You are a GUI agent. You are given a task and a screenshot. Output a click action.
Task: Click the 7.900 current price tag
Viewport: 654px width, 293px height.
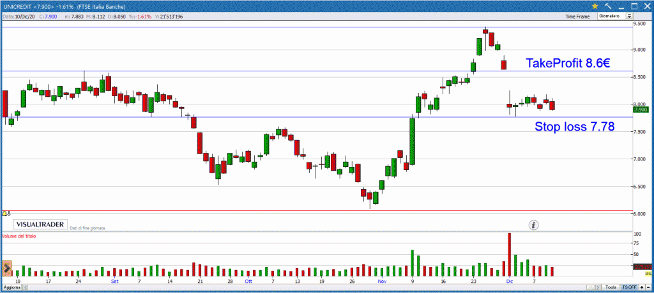(640, 110)
